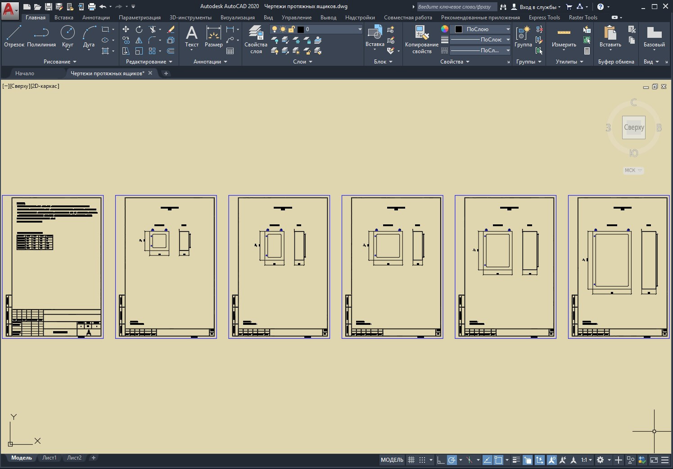
Task: Choose the Полилиния drawing tool
Action: point(41,36)
